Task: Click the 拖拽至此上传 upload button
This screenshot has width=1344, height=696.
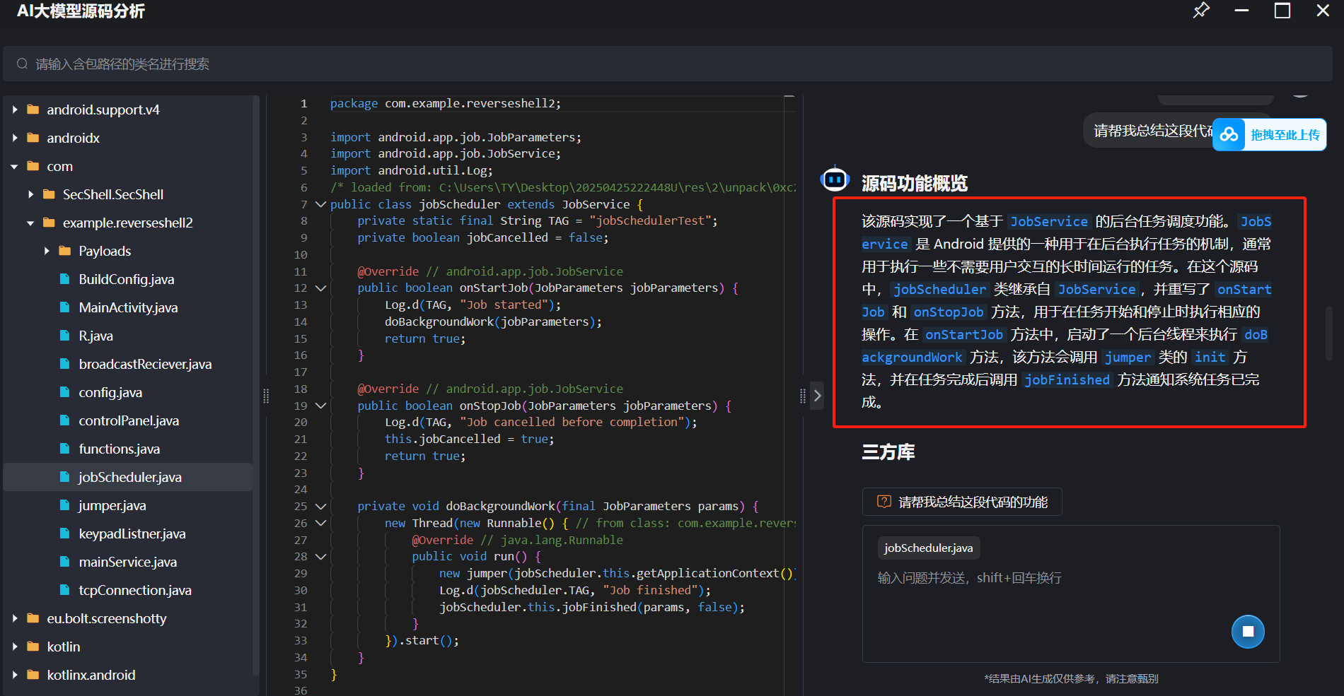Action: point(1269,134)
